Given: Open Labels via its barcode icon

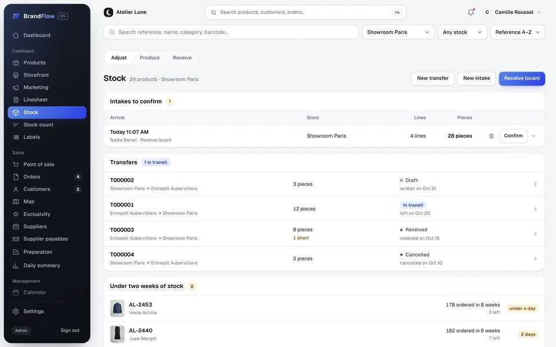Looking at the screenshot, I should [16, 137].
